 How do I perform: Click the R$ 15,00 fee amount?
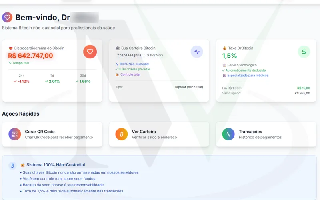304,88
